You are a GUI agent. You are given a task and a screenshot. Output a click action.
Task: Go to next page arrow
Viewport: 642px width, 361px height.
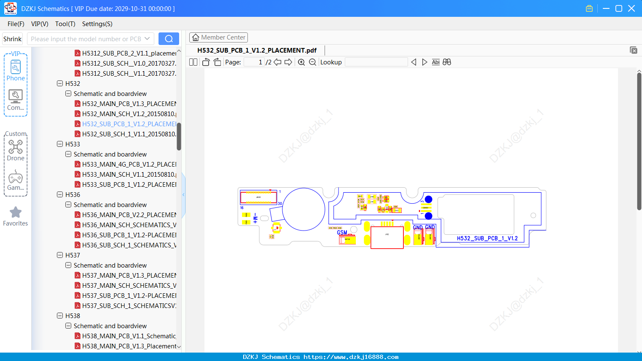click(x=288, y=62)
